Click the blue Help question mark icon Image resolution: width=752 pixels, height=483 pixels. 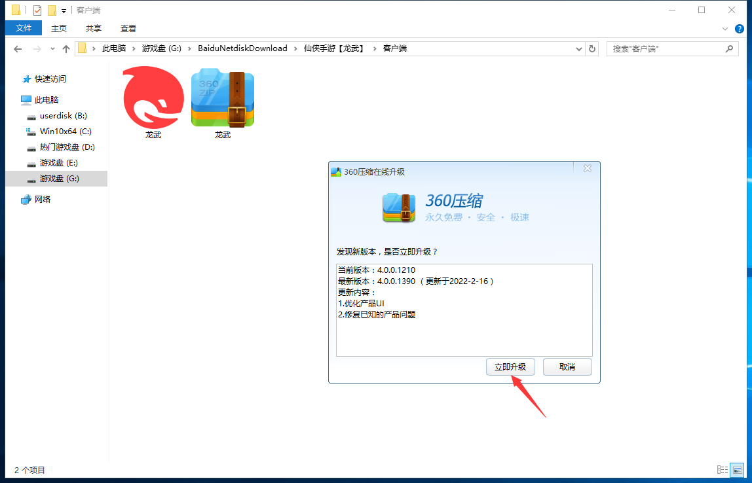(739, 29)
